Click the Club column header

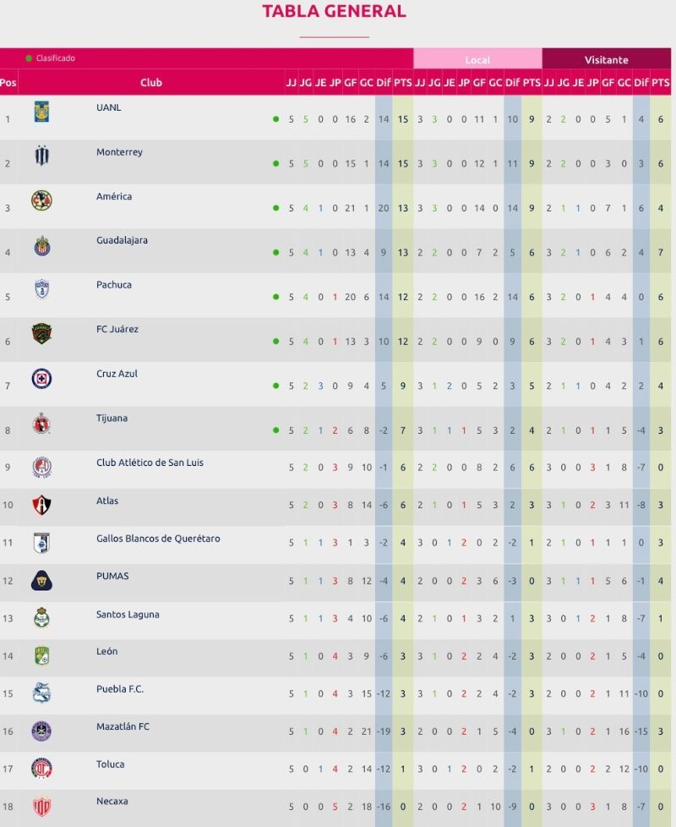151,83
